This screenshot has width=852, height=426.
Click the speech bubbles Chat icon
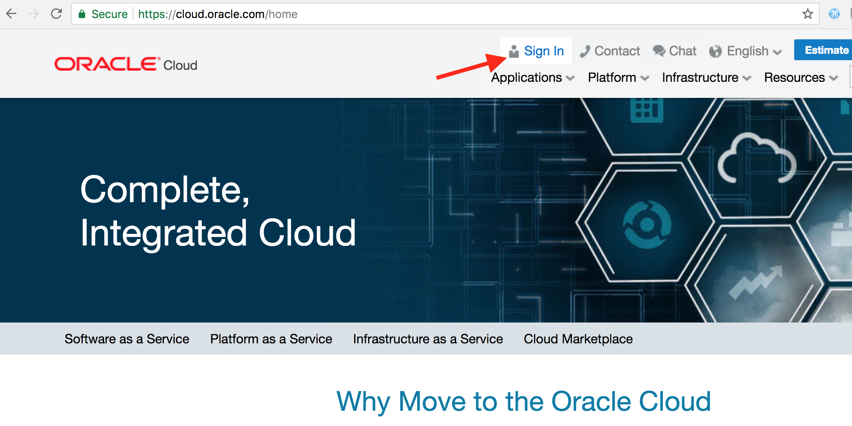[659, 51]
